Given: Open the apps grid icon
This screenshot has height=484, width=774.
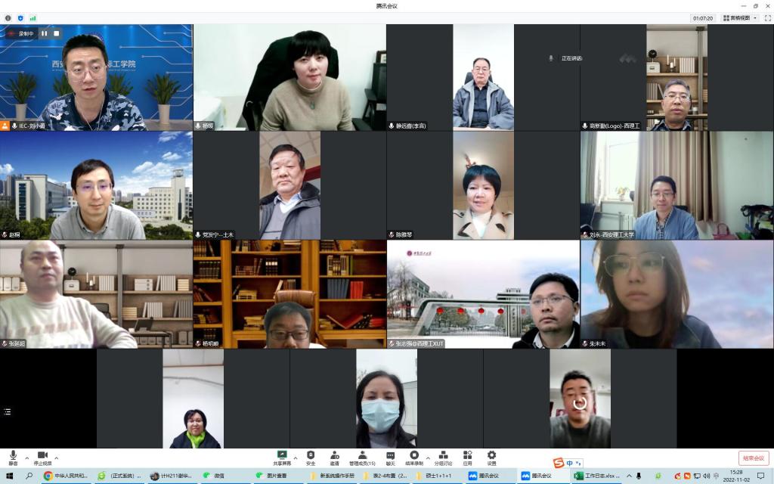Looking at the screenshot, I should (x=467, y=457).
